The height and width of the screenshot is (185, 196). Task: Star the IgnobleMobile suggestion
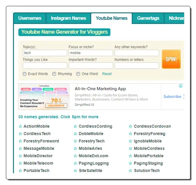coord(131,141)
